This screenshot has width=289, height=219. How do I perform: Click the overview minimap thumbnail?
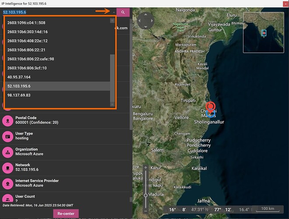tap(263, 32)
